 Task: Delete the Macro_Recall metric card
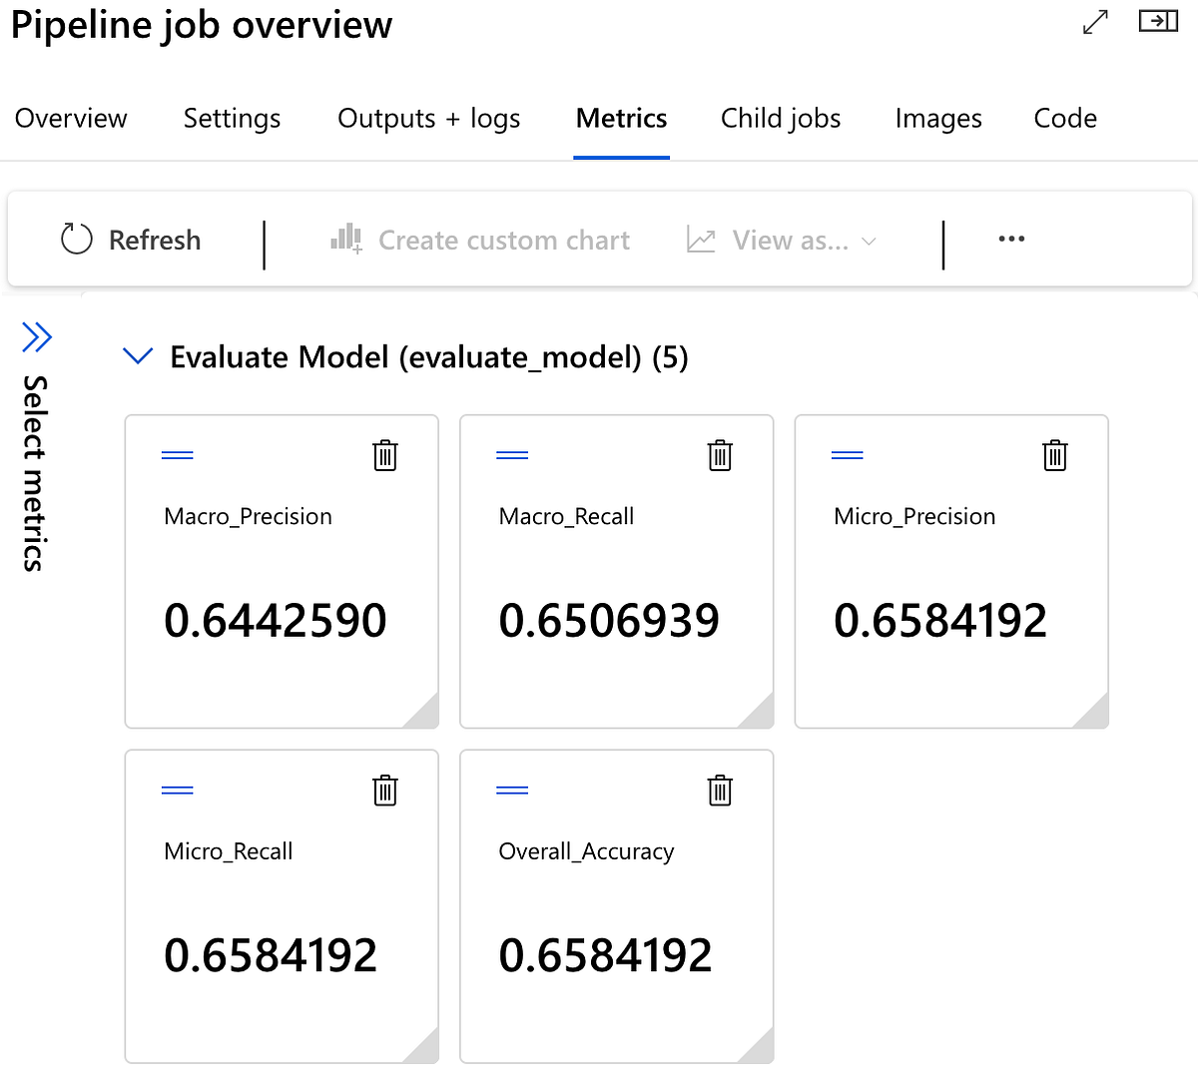tap(720, 455)
